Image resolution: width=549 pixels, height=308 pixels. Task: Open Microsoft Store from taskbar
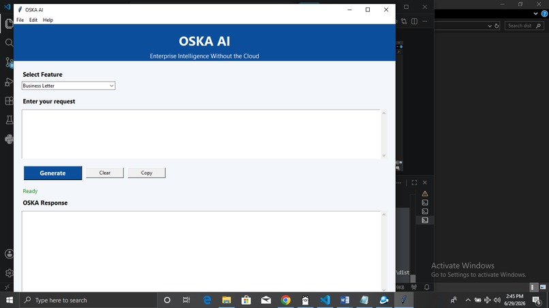246,300
